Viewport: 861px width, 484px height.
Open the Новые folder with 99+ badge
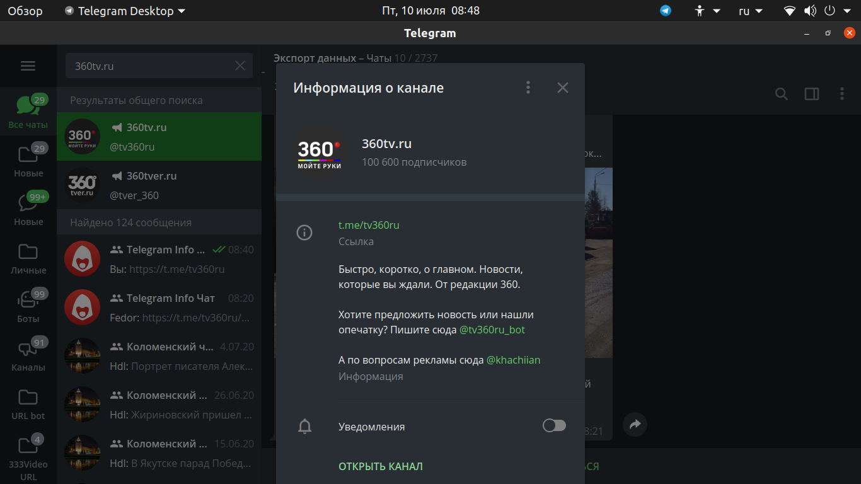[28, 209]
